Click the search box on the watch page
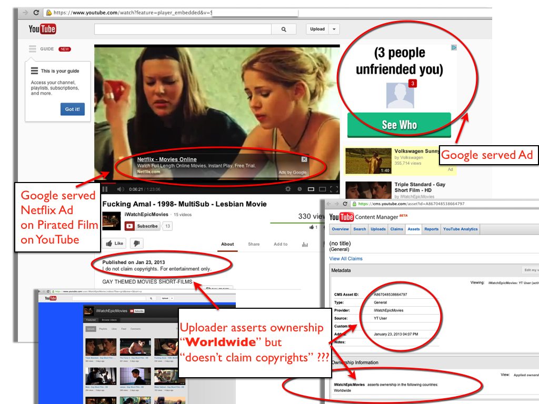The height and width of the screenshot is (404, 539). pos(183,29)
